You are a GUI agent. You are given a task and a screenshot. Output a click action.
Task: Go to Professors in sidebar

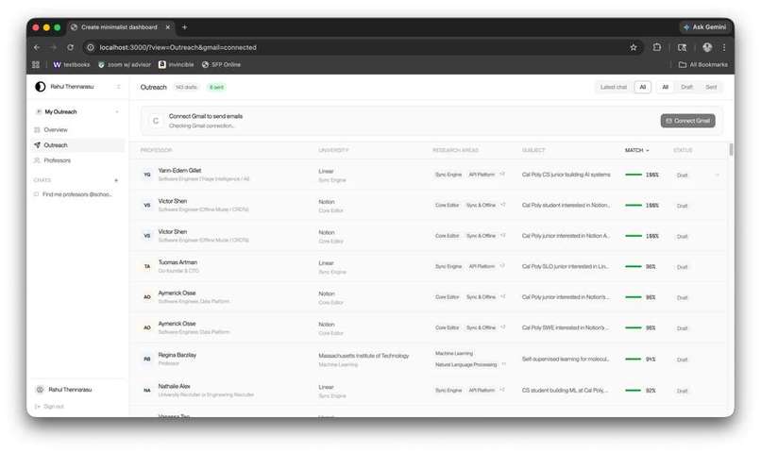(x=77, y=160)
